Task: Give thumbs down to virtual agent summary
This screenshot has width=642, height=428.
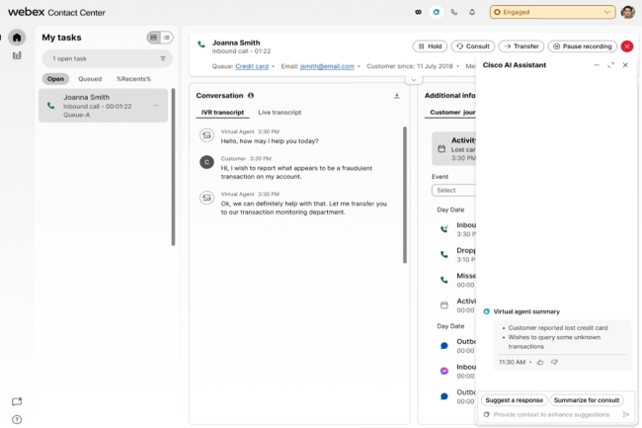Action: tap(554, 363)
